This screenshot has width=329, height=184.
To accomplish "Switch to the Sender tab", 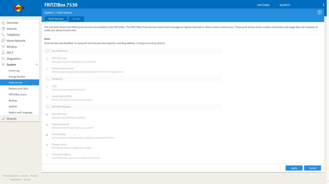I will tap(76, 19).
